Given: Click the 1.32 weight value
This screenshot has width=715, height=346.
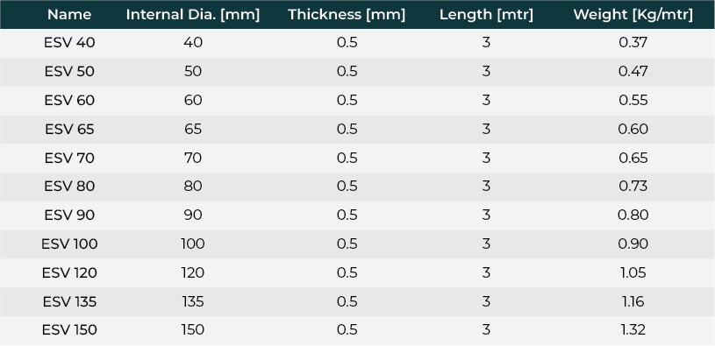Looking at the screenshot, I should (x=633, y=330).
